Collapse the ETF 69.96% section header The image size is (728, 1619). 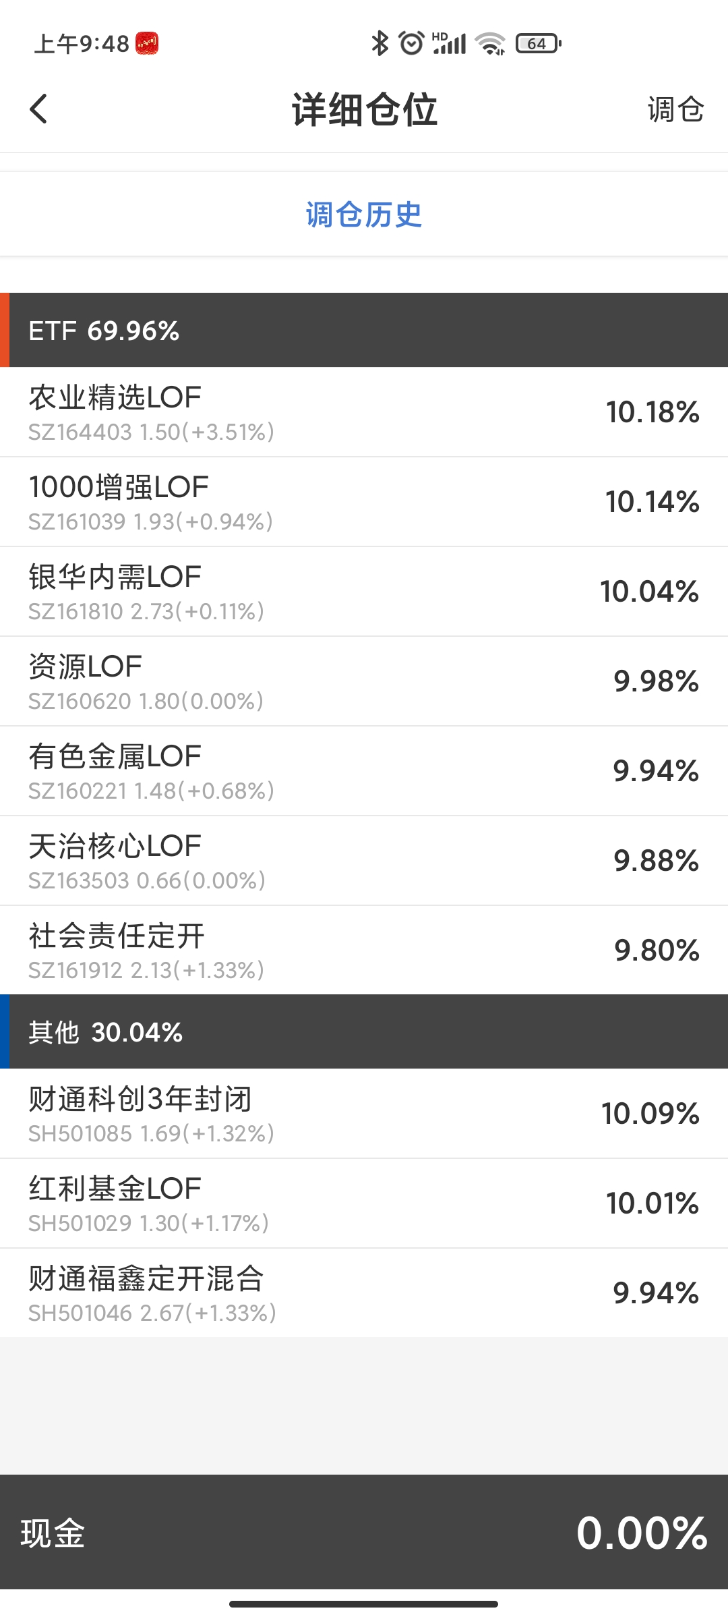364,331
